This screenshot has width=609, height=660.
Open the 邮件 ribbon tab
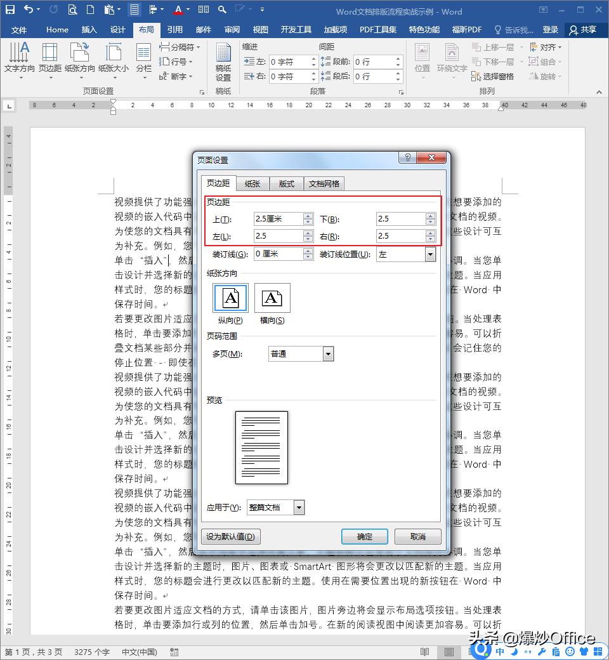coord(204,29)
